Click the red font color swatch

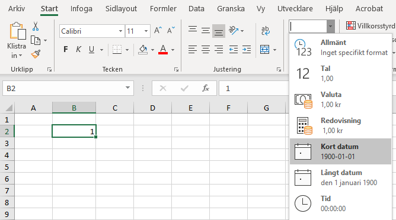(x=163, y=50)
